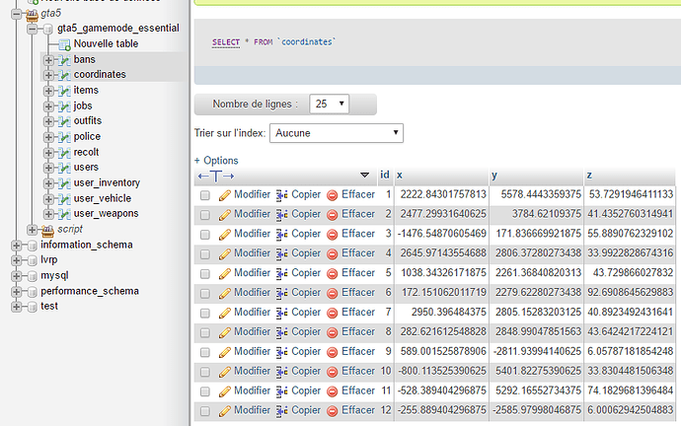The image size is (681, 426).
Task: Click the x value 2950.396484375
Action: click(449, 313)
